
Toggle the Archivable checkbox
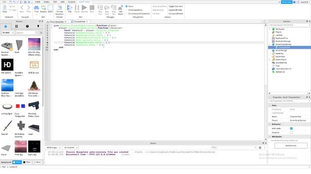coord(292,129)
